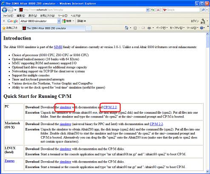Open the ページ(P) command bar menu
Screen dimensions: 210x174
162,28
